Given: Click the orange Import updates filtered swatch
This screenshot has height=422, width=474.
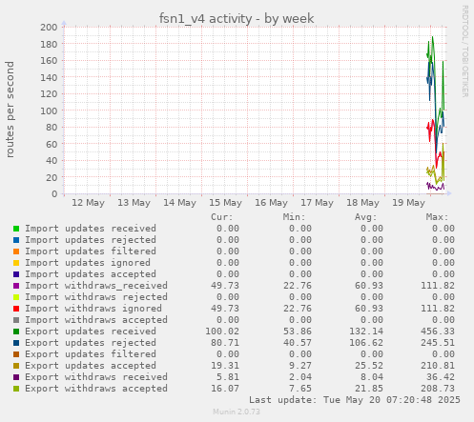Looking at the screenshot, I should [16, 251].
